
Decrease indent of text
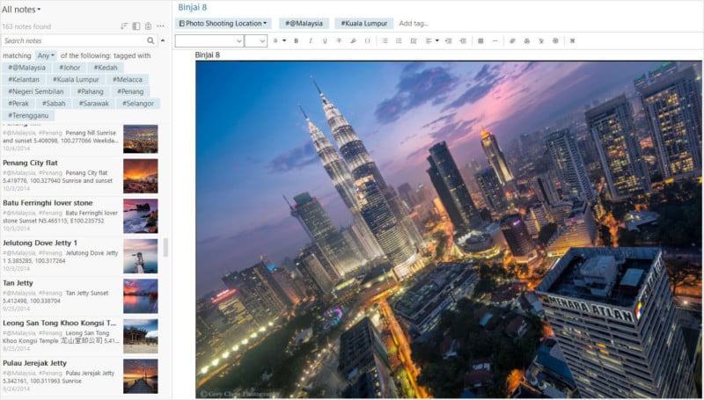[x=448, y=40]
